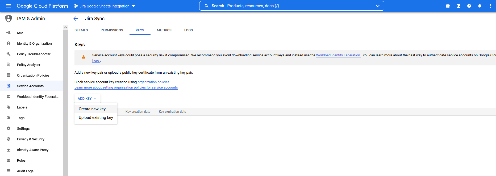
Task: Open the Jira Google Sheets Integration project selector
Action: tap(105, 6)
